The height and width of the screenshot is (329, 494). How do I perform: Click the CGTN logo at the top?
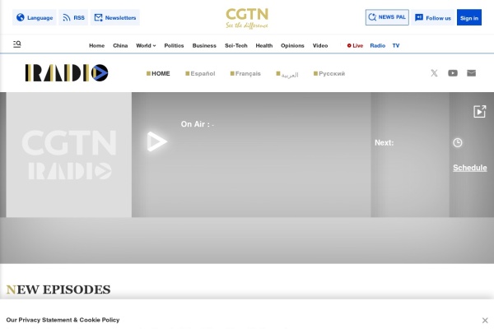[x=247, y=18]
